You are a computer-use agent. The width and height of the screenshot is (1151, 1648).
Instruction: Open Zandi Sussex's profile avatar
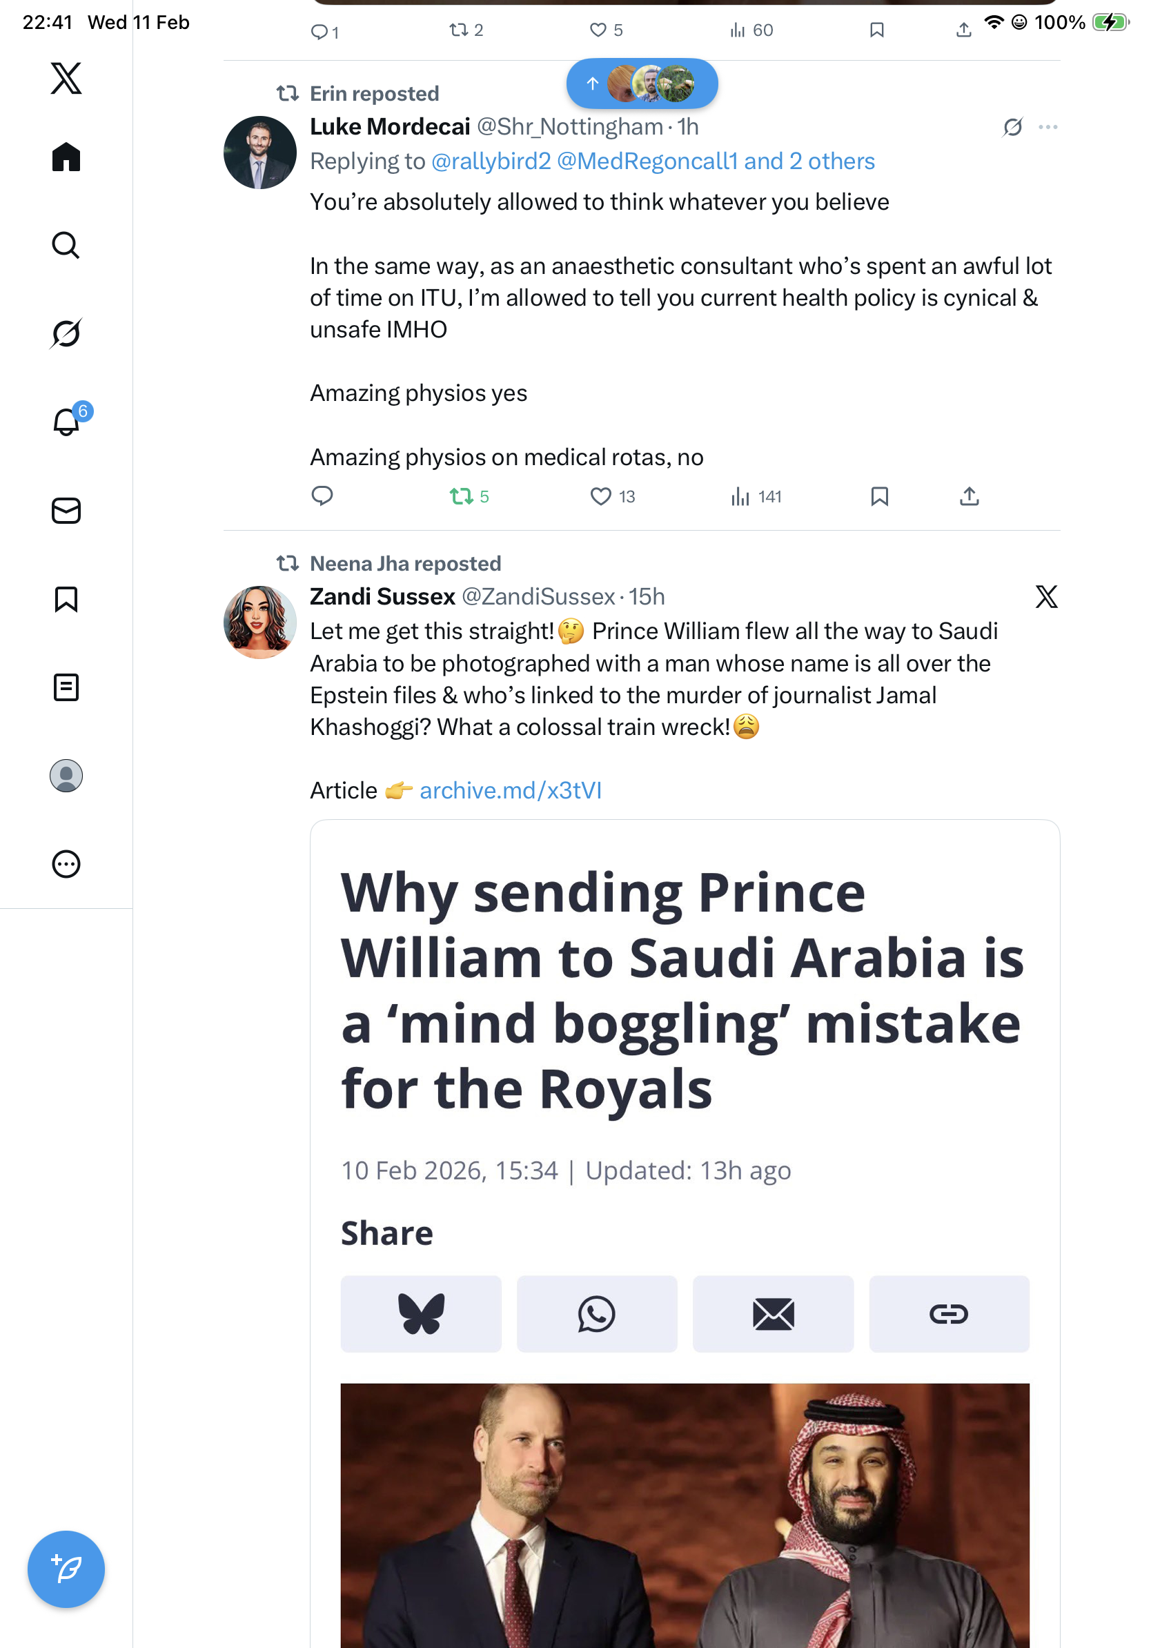click(259, 622)
